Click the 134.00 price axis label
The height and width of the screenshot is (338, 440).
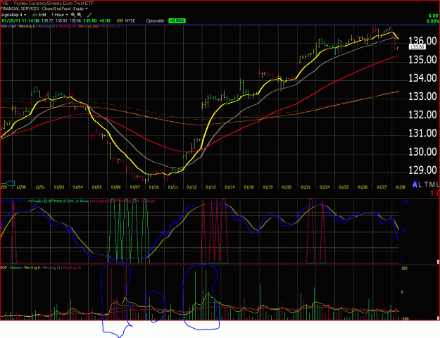point(422,77)
